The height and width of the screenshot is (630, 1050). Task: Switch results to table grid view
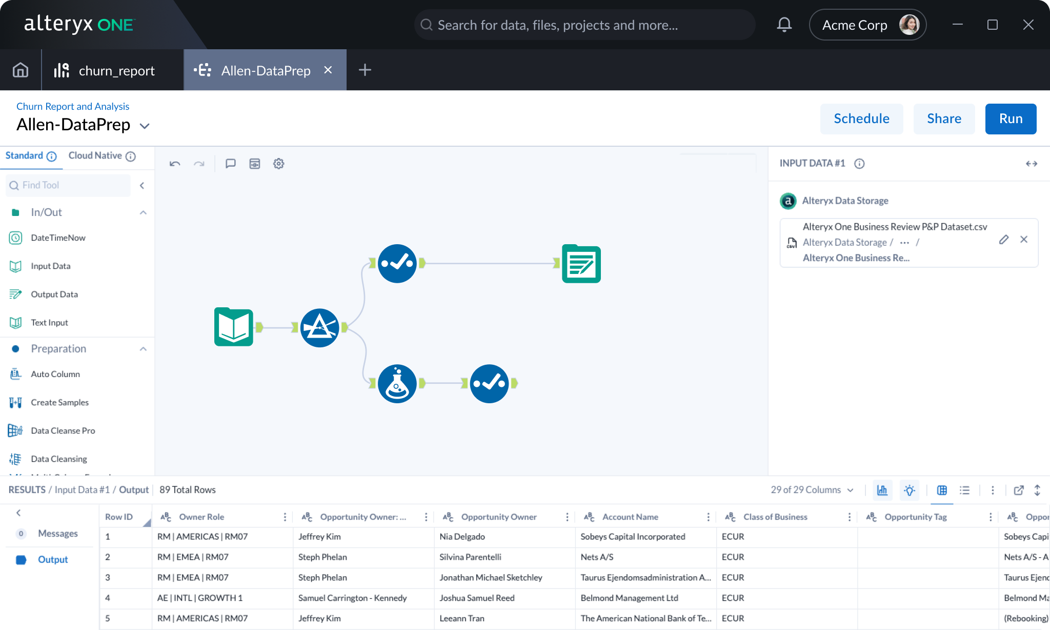942,490
